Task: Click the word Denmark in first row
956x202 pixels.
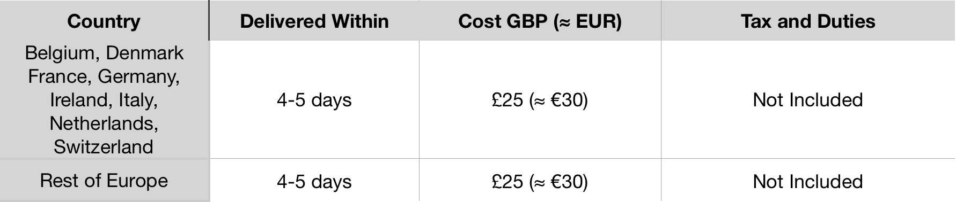Action: [145, 53]
